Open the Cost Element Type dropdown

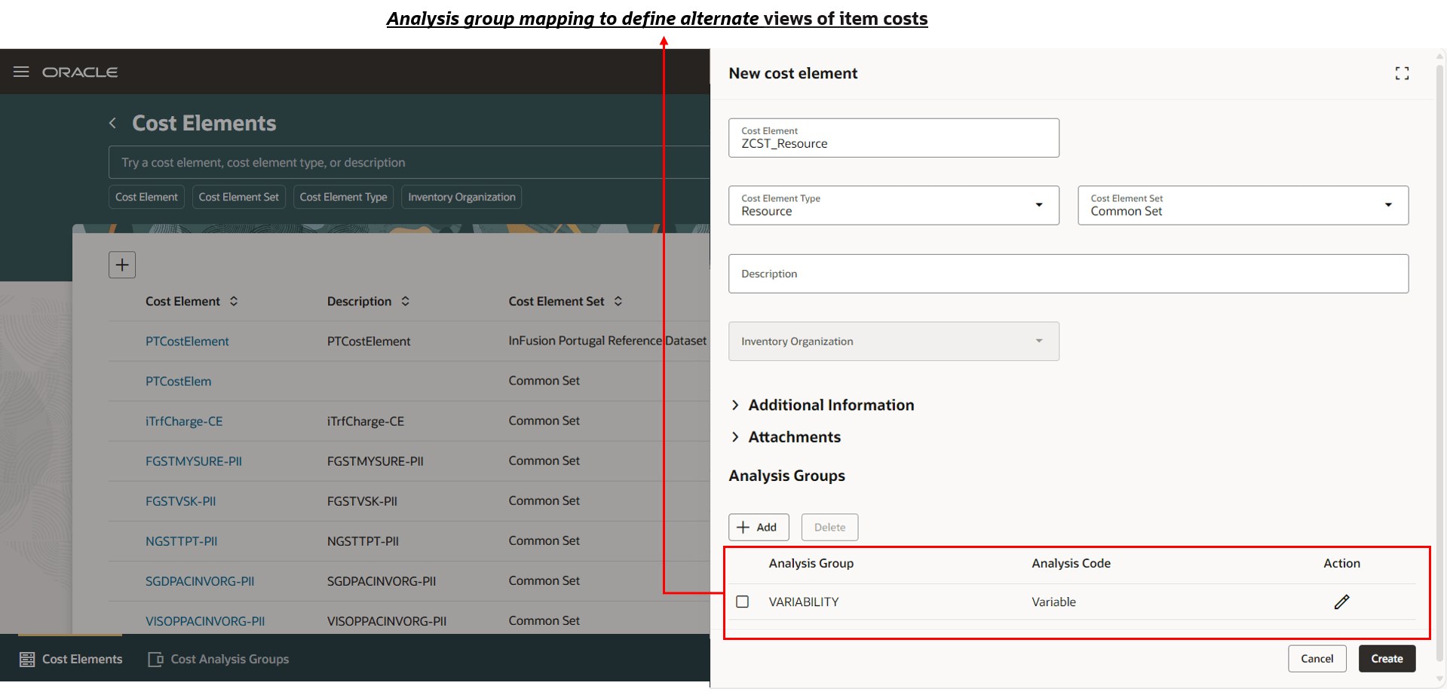point(1040,205)
